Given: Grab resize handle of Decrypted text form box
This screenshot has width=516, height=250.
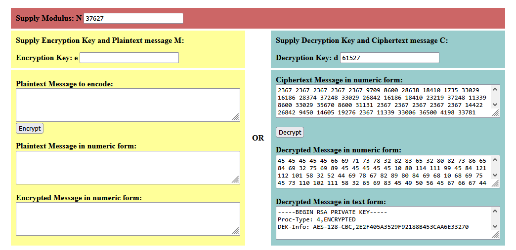Looking at the screenshot, I should tap(496, 235).
